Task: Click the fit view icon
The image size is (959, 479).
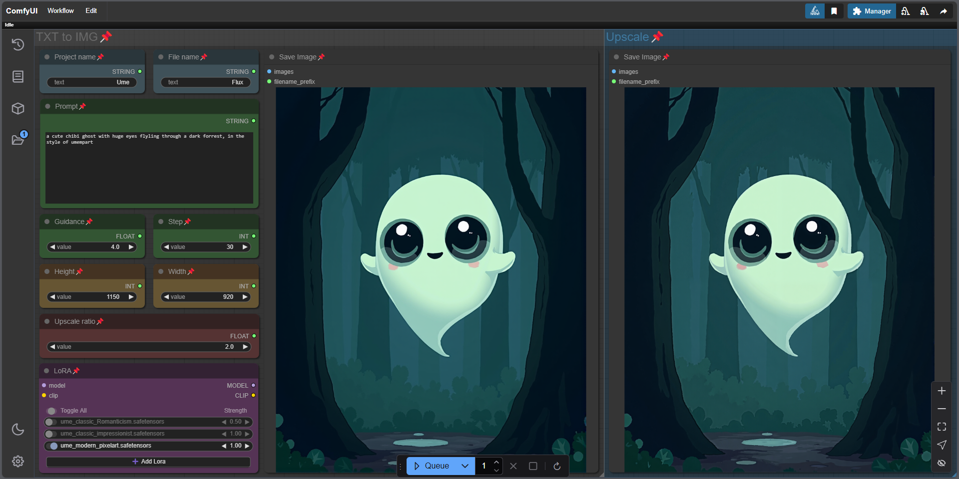Action: tap(942, 427)
